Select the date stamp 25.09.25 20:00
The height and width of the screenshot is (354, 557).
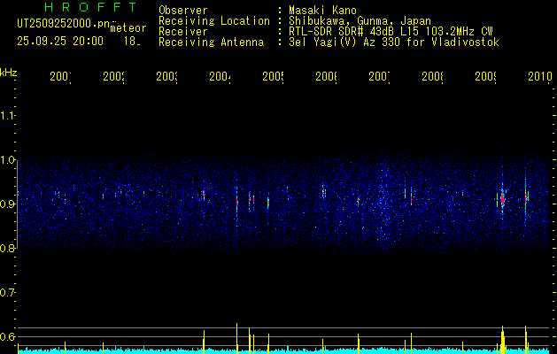[x=60, y=42]
